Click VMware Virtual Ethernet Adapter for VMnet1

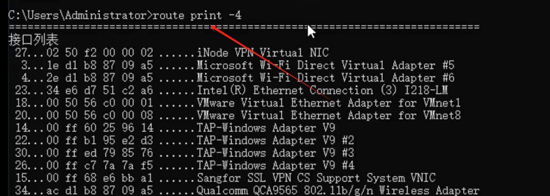tap(238, 103)
